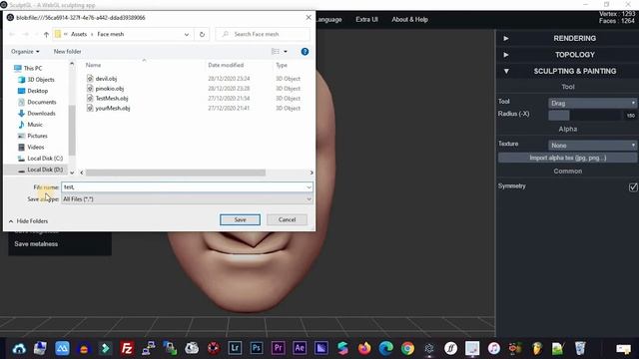Create a New folder
639x359 pixels.
click(x=67, y=51)
